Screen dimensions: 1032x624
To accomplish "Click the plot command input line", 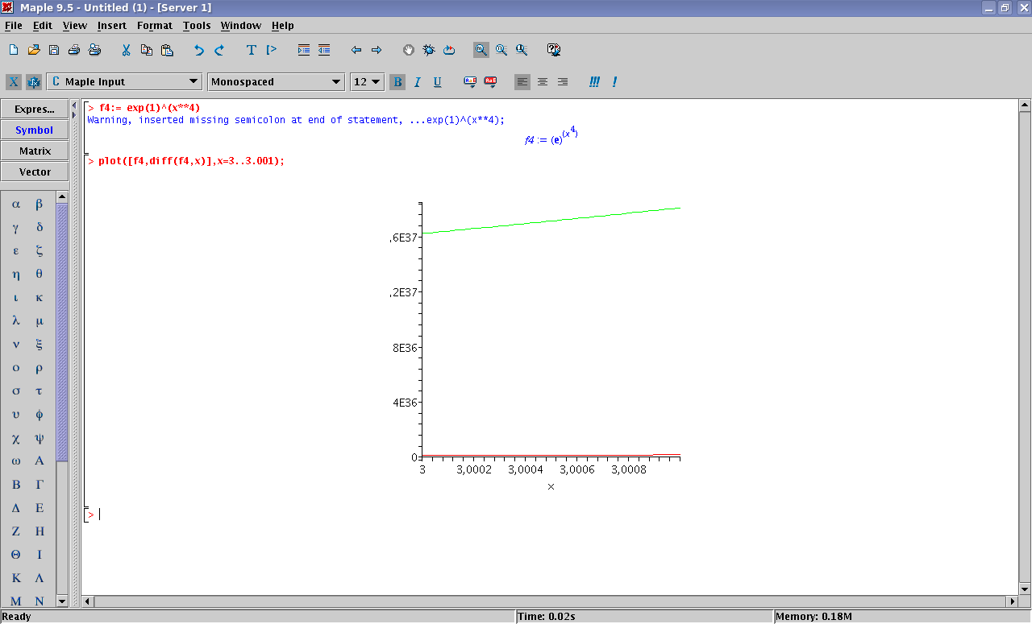I will pyautogui.click(x=192, y=161).
